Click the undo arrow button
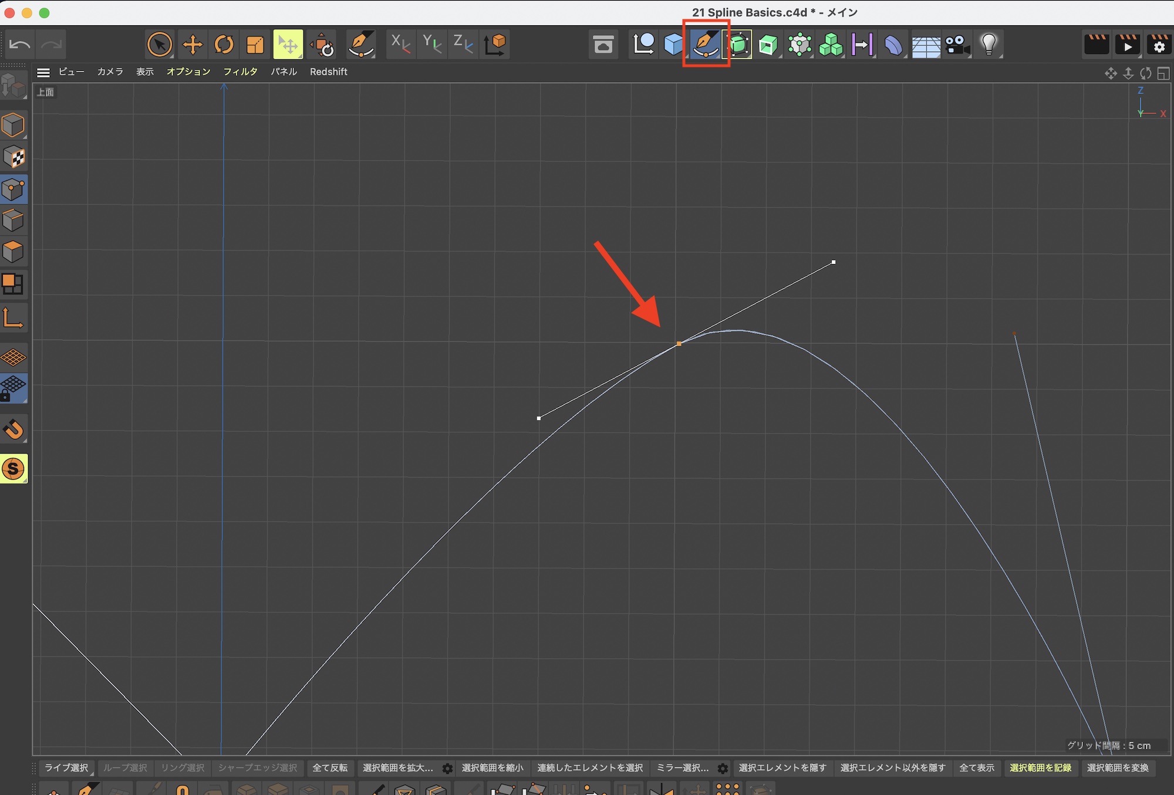The image size is (1174, 795). point(21,45)
